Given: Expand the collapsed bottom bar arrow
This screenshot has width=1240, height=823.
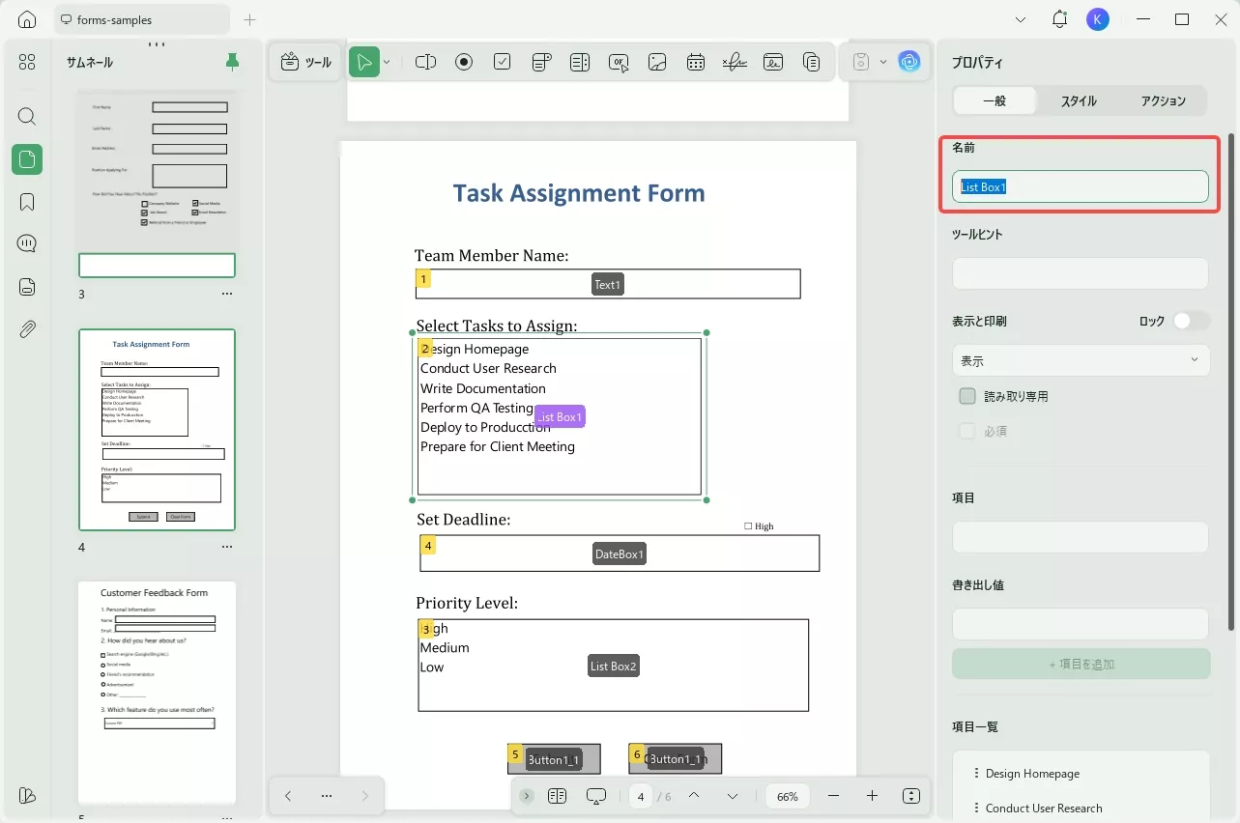Looking at the screenshot, I should [x=526, y=796].
